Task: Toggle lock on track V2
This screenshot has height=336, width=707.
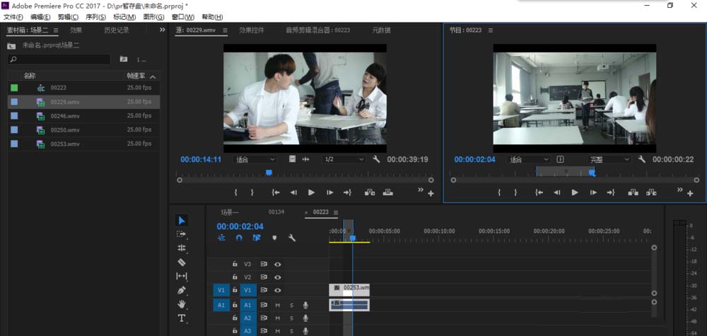Action: [x=235, y=277]
